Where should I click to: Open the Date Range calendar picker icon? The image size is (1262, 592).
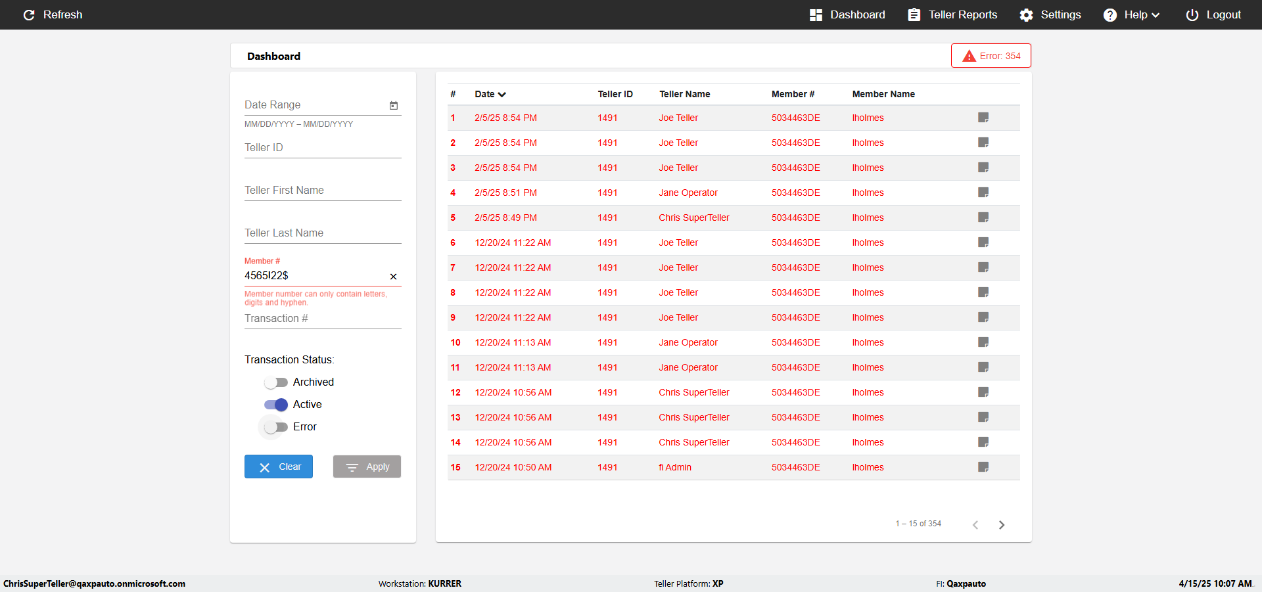394,105
